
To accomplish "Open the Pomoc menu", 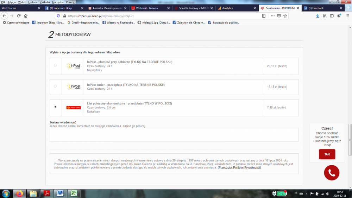I will pos(70,2).
